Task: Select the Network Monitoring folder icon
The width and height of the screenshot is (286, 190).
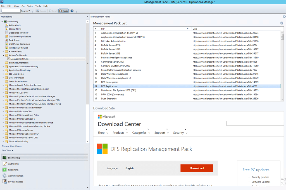Action: click(7, 141)
